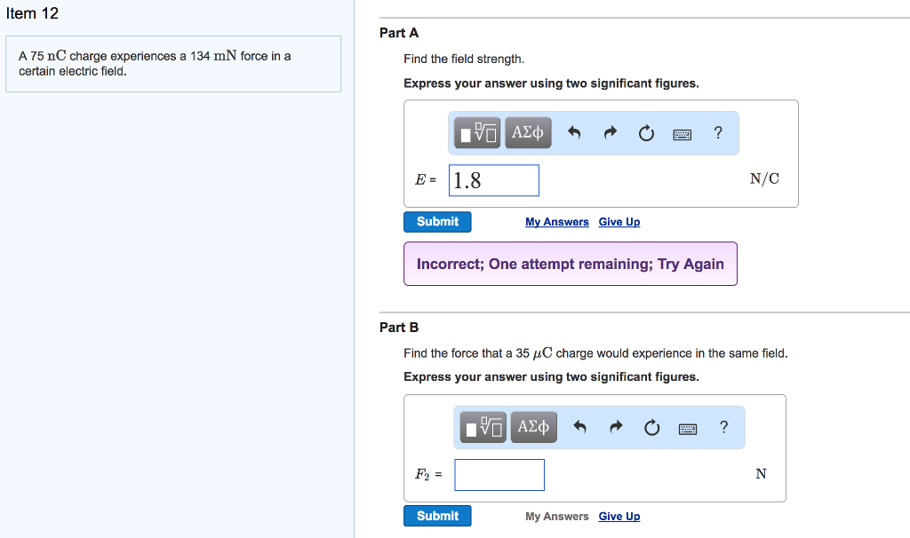Reset Part A answer field
The height and width of the screenshot is (538, 910).
(646, 134)
